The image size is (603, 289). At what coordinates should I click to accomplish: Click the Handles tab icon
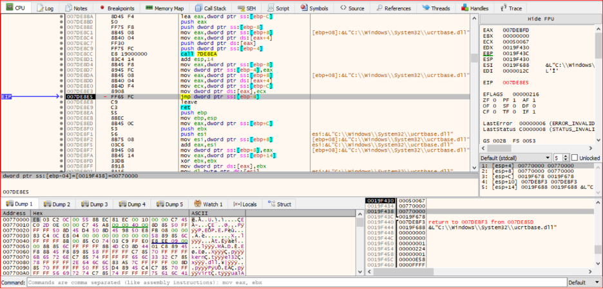click(x=465, y=8)
